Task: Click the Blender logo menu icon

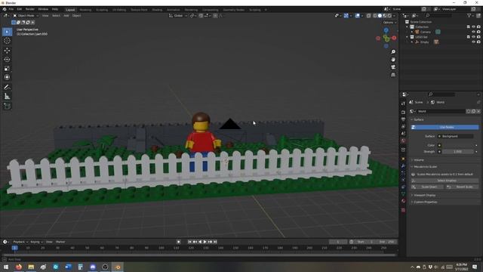Action: [5, 9]
